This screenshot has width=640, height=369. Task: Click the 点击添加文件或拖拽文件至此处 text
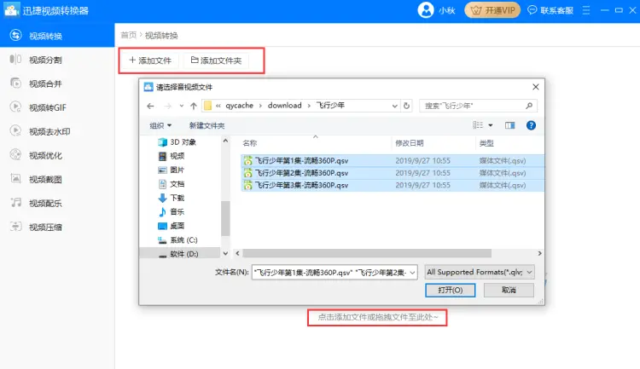tap(377, 317)
